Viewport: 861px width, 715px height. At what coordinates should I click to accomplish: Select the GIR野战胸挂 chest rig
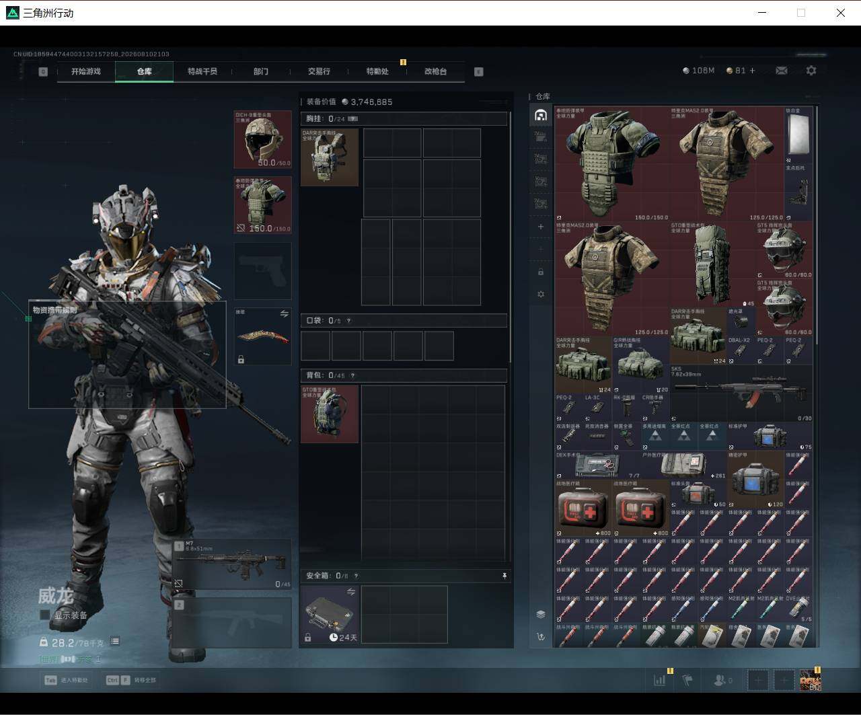[x=641, y=365]
